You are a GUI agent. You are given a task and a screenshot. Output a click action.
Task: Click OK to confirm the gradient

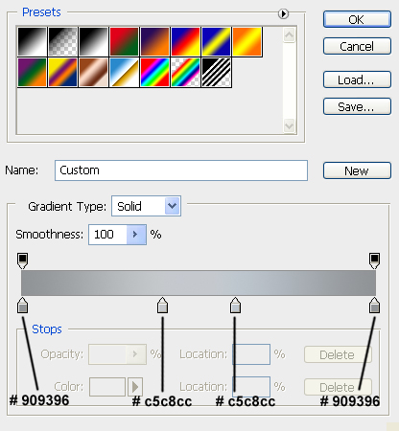coord(357,19)
